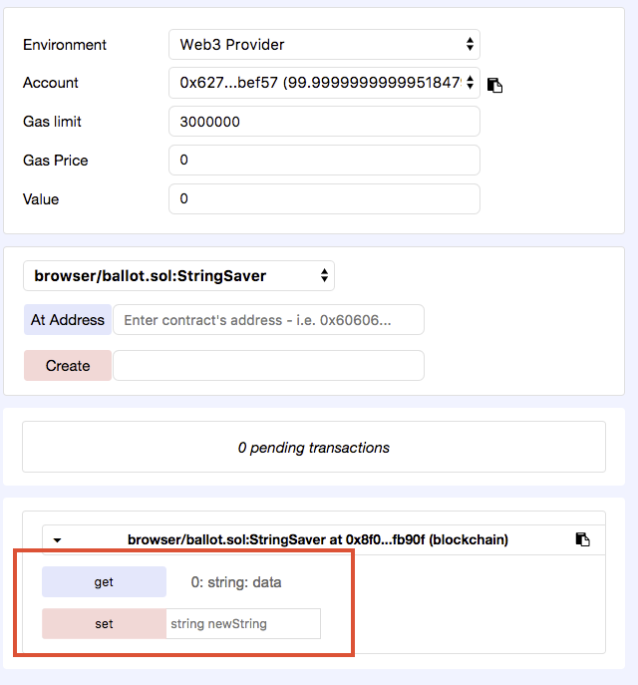Select the Value input field
Image resolution: width=638 pixels, height=685 pixels.
point(324,198)
